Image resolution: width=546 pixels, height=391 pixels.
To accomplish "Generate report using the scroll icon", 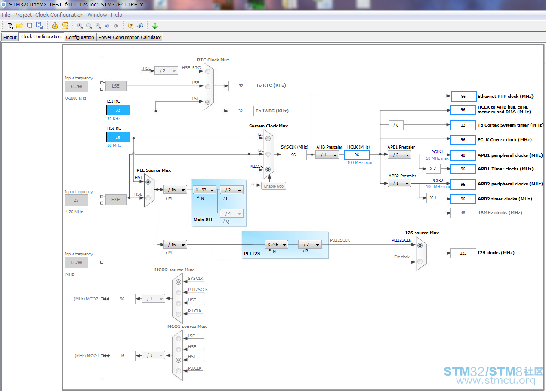I will 65,26.
